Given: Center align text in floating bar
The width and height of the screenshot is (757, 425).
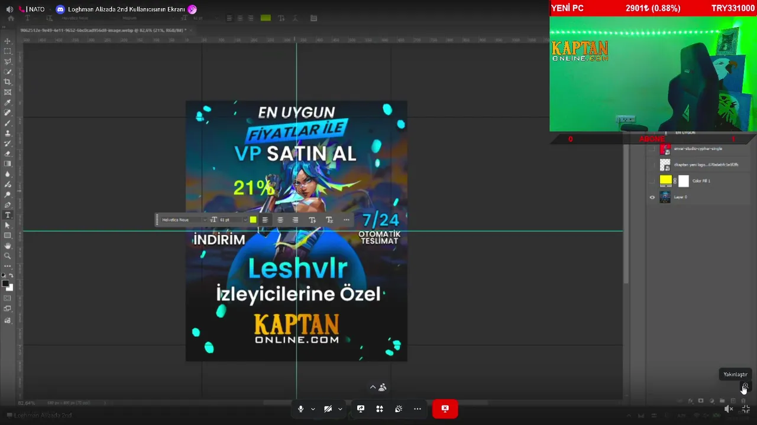Looking at the screenshot, I should 280,220.
